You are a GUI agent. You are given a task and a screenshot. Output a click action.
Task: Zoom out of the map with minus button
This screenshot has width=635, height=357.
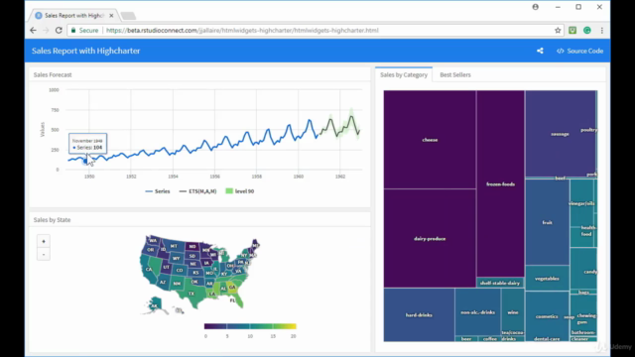point(44,254)
